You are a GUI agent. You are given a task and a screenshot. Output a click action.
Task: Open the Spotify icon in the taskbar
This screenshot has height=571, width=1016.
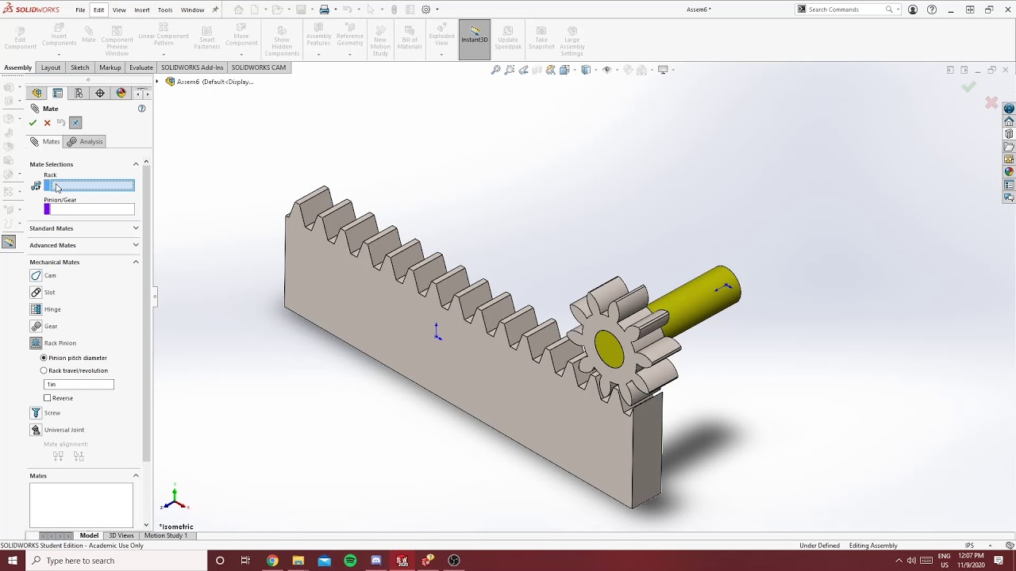click(x=350, y=561)
